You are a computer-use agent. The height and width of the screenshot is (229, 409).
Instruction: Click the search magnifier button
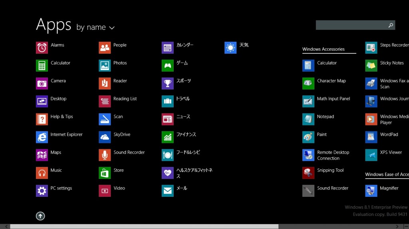point(391,25)
